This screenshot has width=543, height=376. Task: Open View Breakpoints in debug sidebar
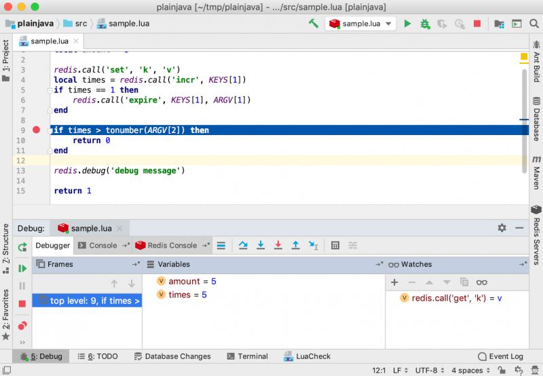[x=22, y=326]
